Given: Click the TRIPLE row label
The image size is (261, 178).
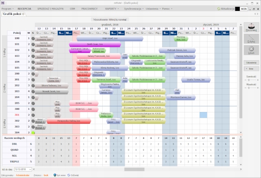Looking at the screenshot, I should tap(14, 162).
